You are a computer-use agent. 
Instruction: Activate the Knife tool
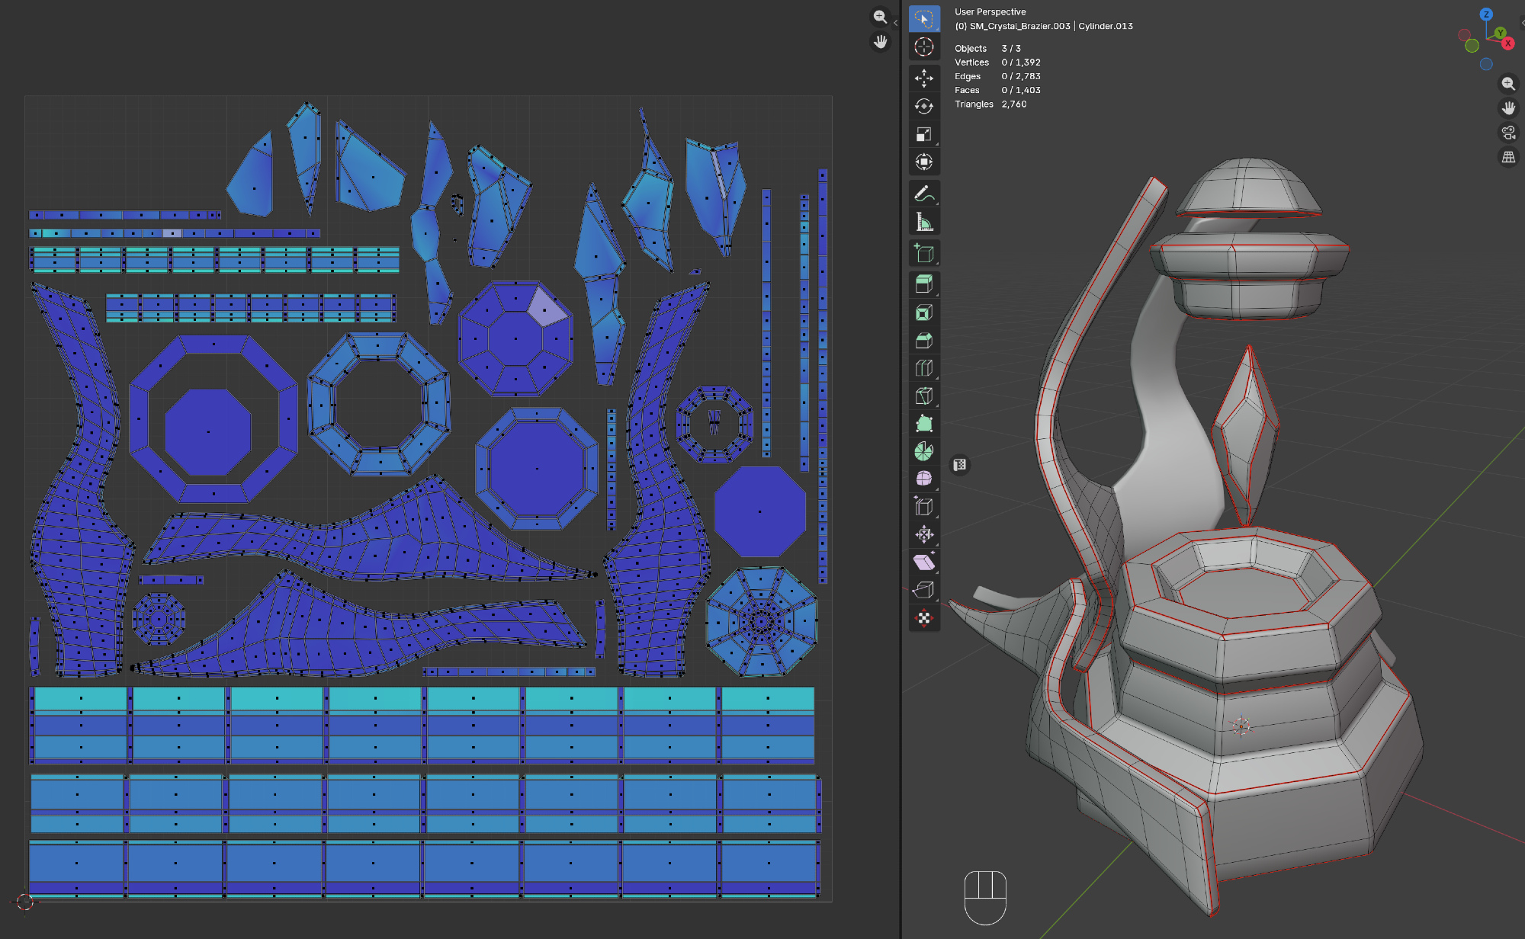[923, 396]
